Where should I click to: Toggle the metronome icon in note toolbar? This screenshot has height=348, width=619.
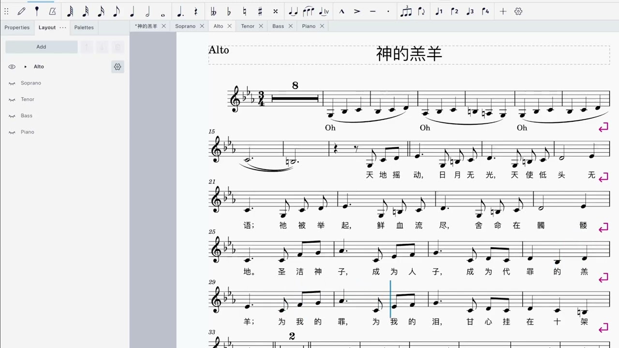(52, 11)
